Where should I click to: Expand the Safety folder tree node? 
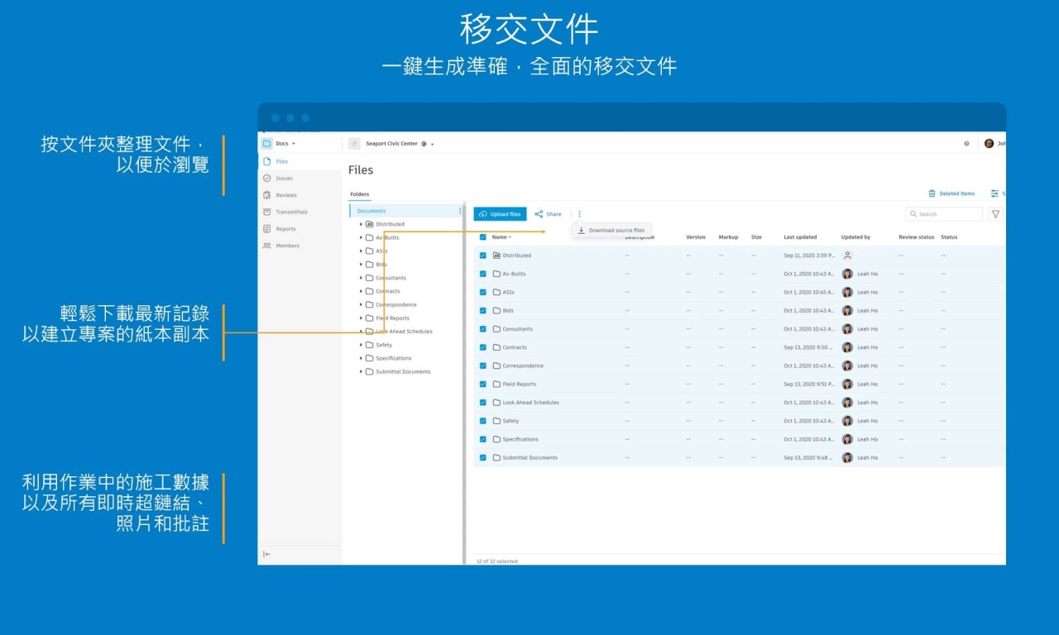coord(362,345)
